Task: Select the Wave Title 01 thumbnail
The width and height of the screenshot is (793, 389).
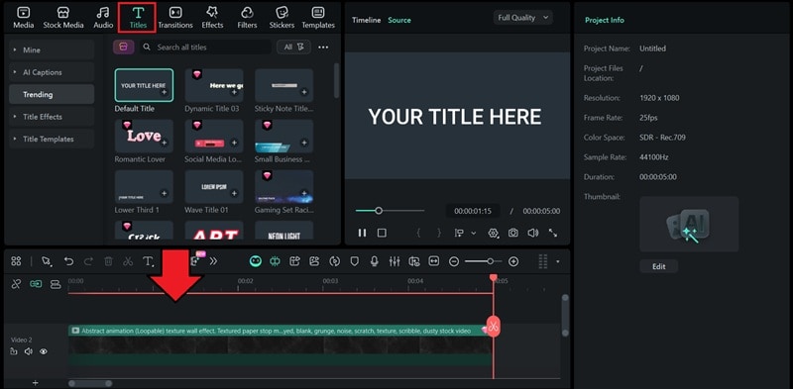Action: [214, 186]
